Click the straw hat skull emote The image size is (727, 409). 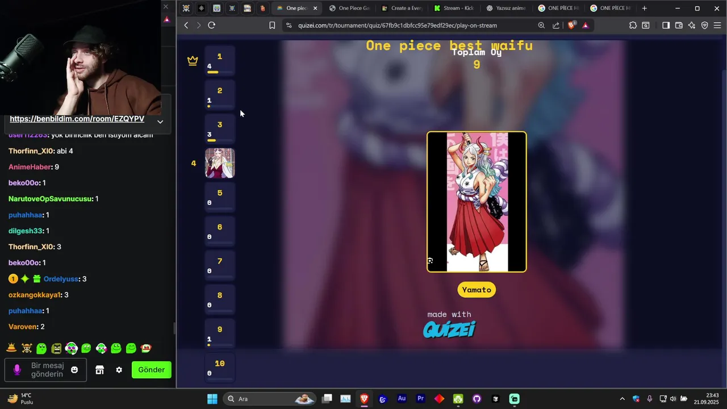(x=27, y=348)
